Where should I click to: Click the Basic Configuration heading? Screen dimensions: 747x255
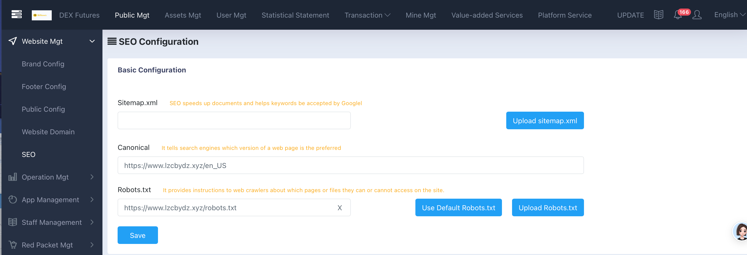click(x=152, y=70)
